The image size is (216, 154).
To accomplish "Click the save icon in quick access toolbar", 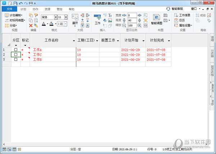I will (15, 3).
